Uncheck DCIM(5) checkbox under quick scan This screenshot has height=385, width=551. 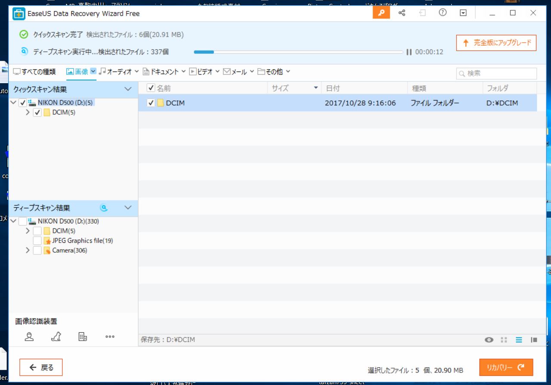tap(37, 113)
